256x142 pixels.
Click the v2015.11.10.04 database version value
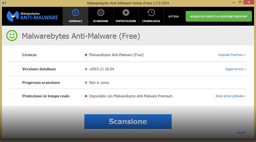click(101, 69)
